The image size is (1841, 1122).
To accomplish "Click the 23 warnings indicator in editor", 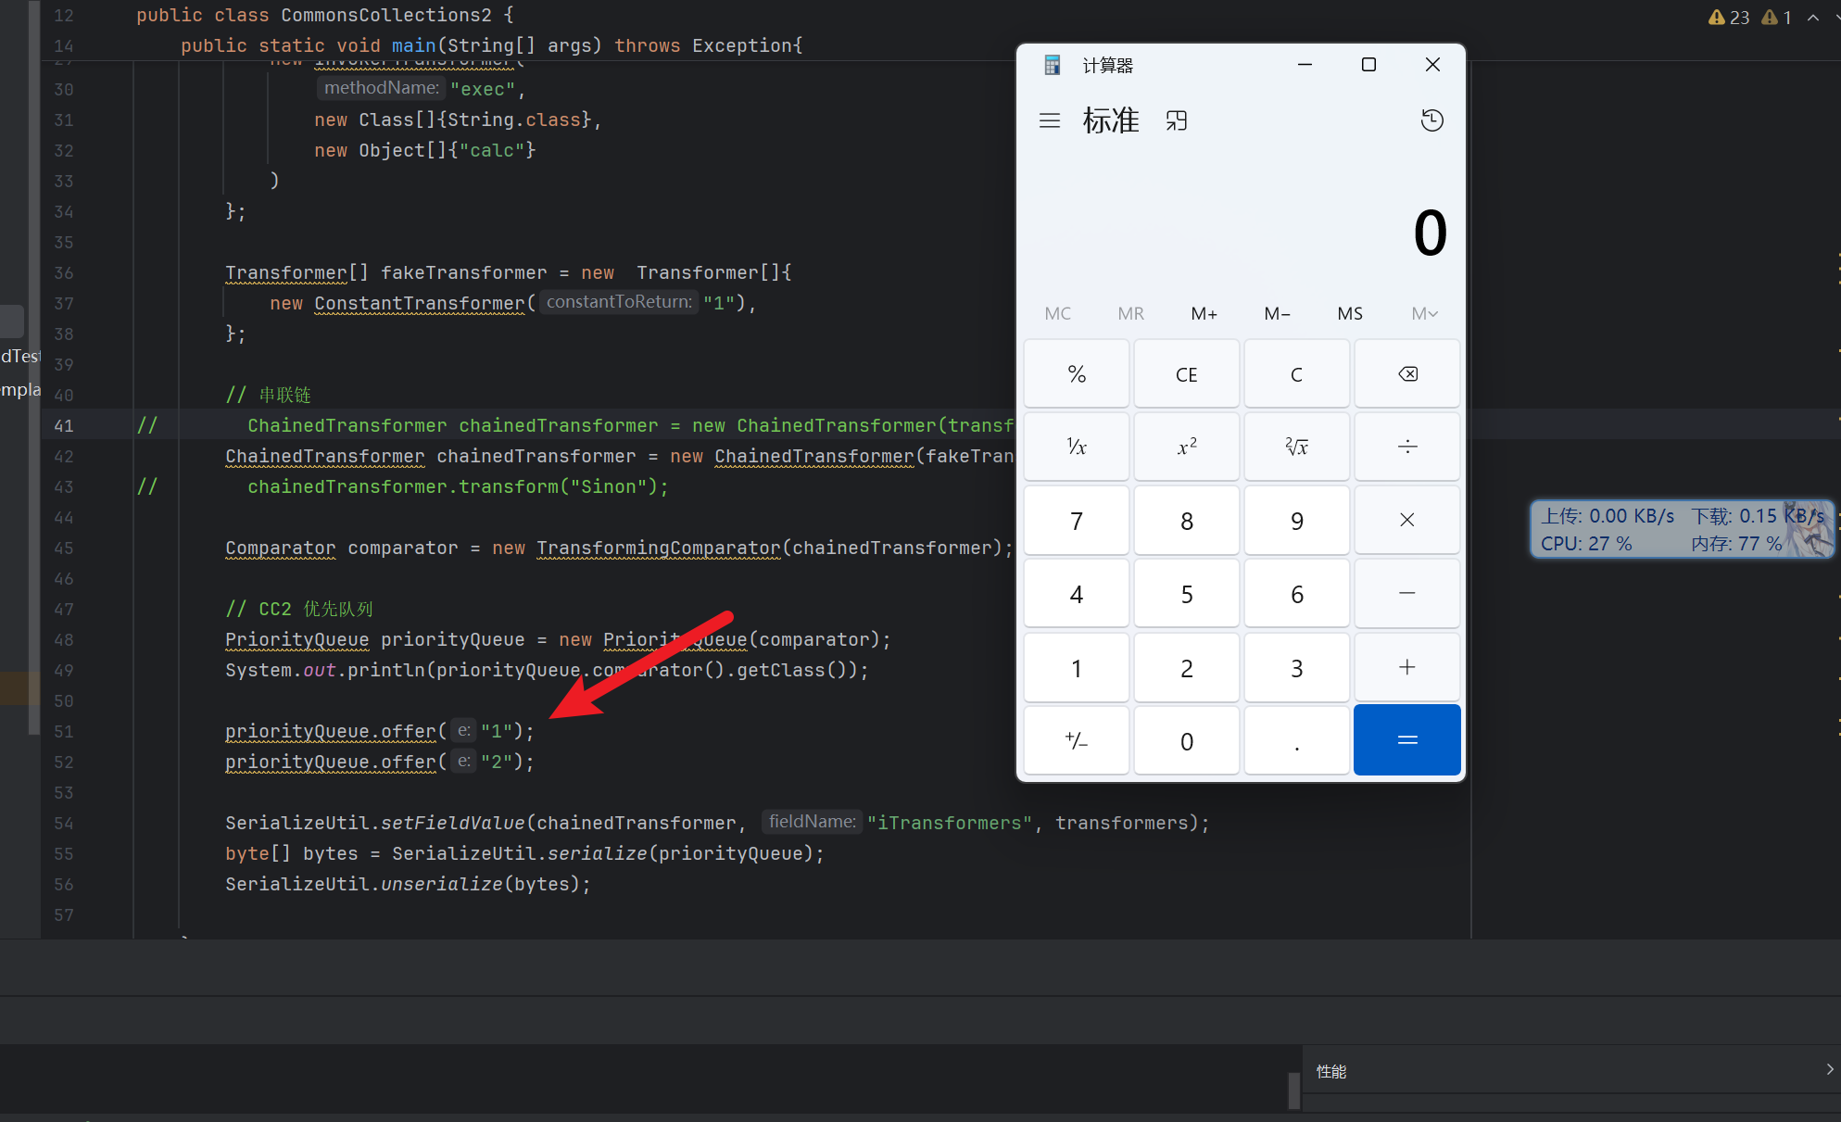I will tap(1729, 18).
